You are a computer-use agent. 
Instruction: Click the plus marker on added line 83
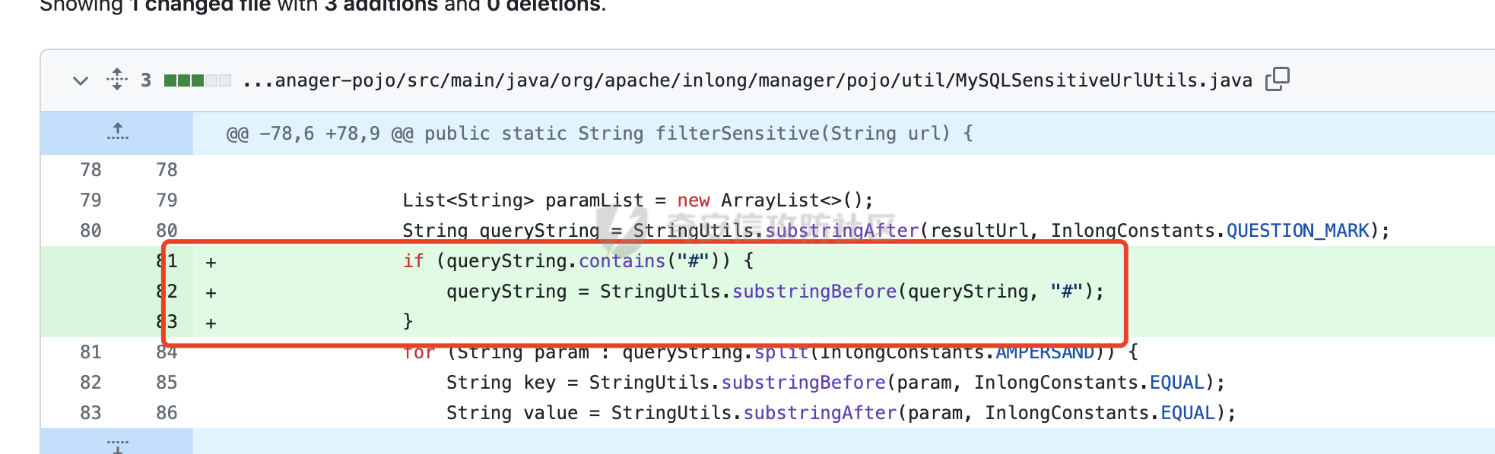[x=211, y=323]
